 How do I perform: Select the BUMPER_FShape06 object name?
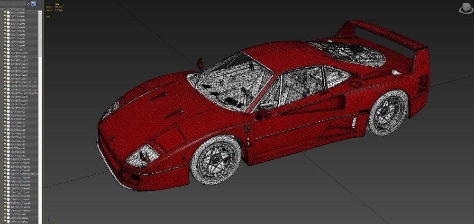(20, 210)
